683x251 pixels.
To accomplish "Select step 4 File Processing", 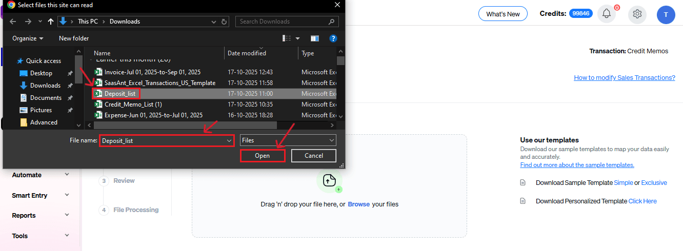I will pyautogui.click(x=129, y=210).
